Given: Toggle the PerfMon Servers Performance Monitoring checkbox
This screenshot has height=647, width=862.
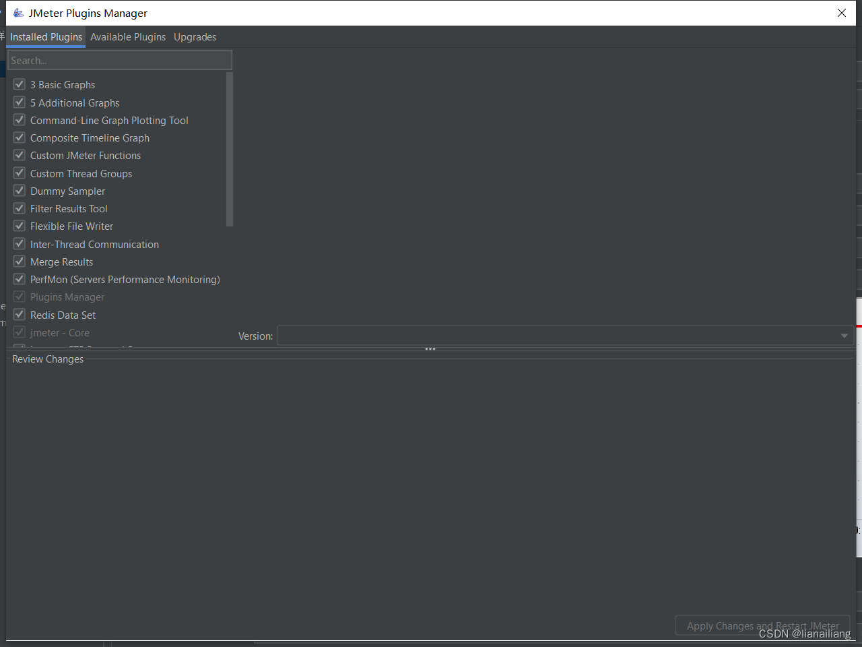Looking at the screenshot, I should tap(20, 279).
